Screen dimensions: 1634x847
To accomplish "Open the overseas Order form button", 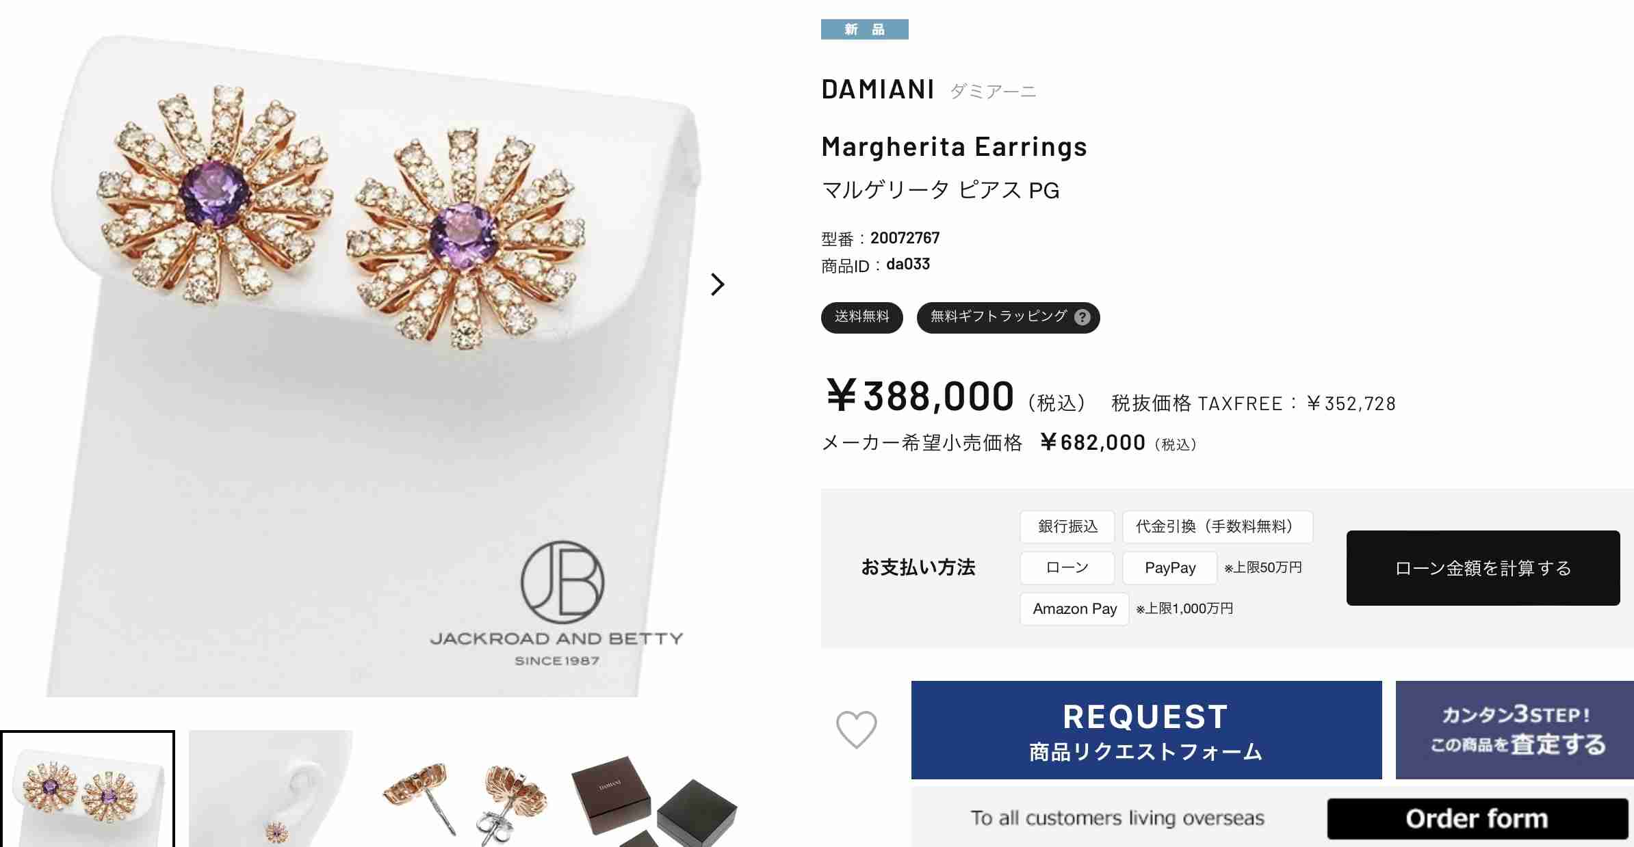I will click(1477, 818).
